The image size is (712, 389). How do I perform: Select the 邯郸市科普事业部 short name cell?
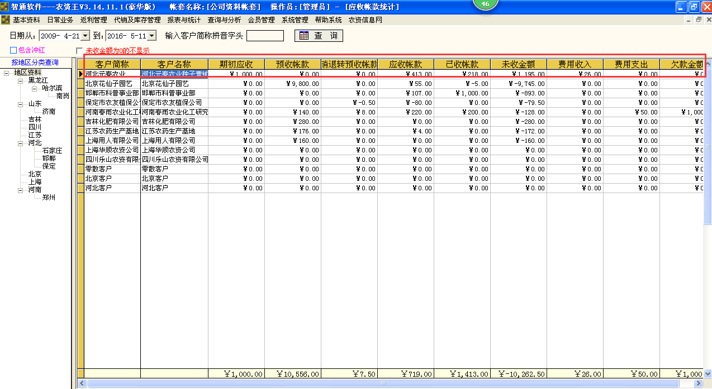coord(112,93)
